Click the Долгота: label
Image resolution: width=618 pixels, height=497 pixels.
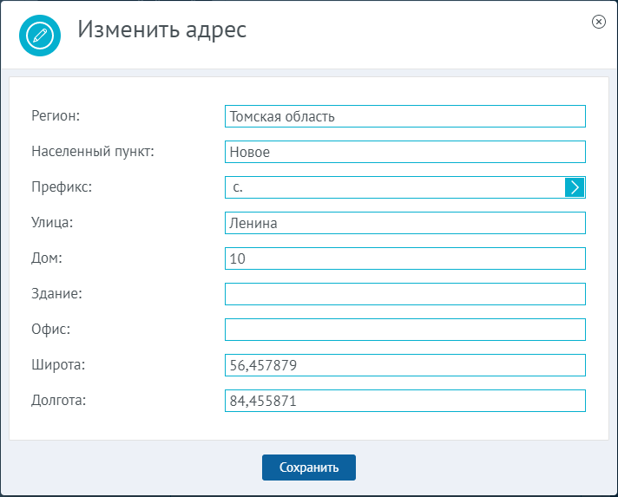click(59, 400)
